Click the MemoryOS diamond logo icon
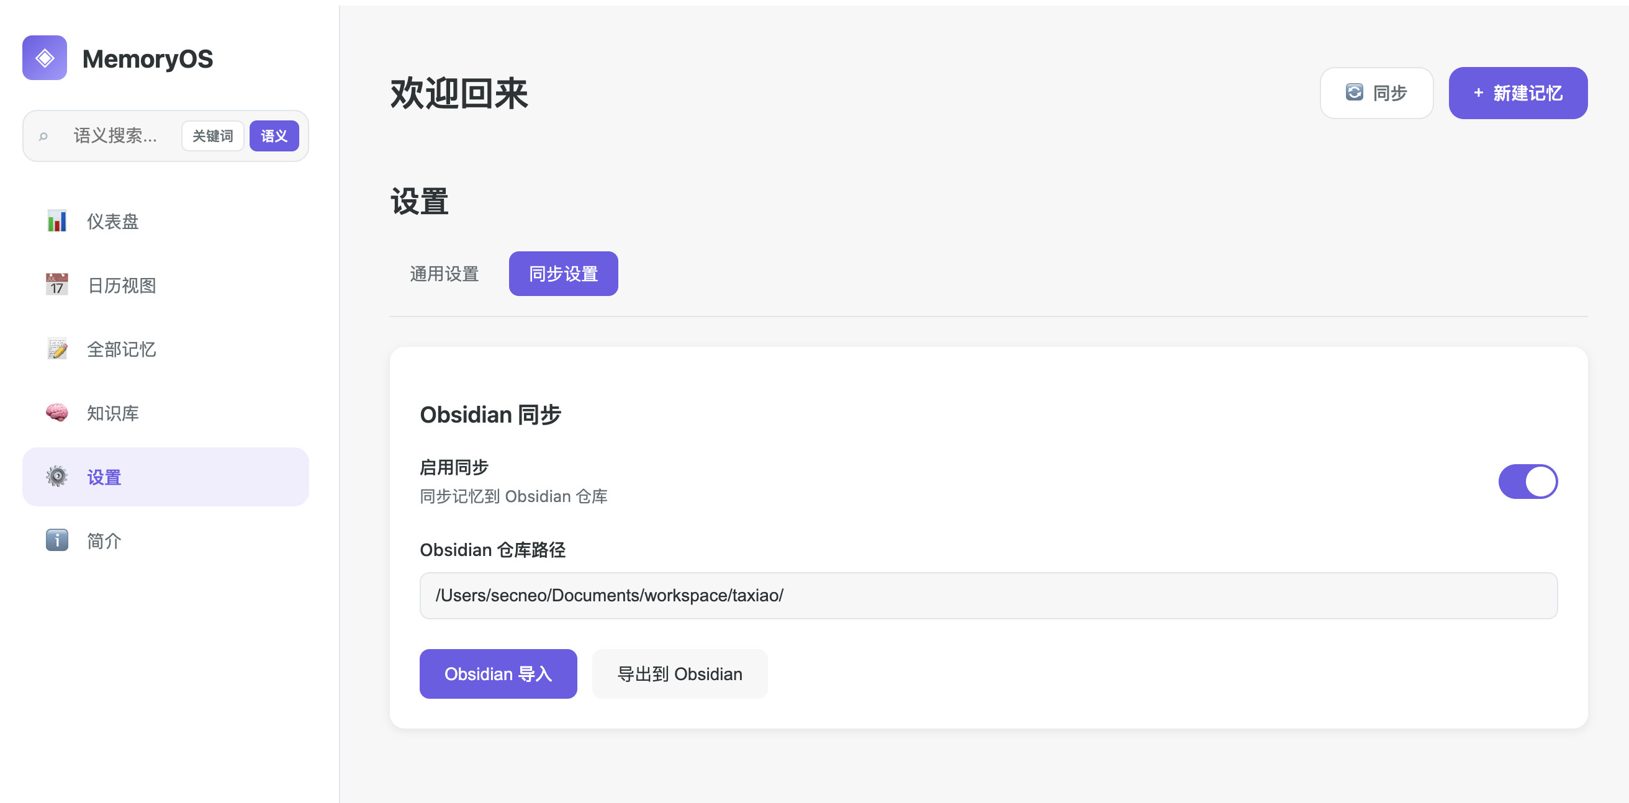 pos(44,58)
